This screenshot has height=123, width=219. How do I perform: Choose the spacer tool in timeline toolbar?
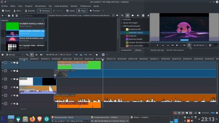coord(41,55)
